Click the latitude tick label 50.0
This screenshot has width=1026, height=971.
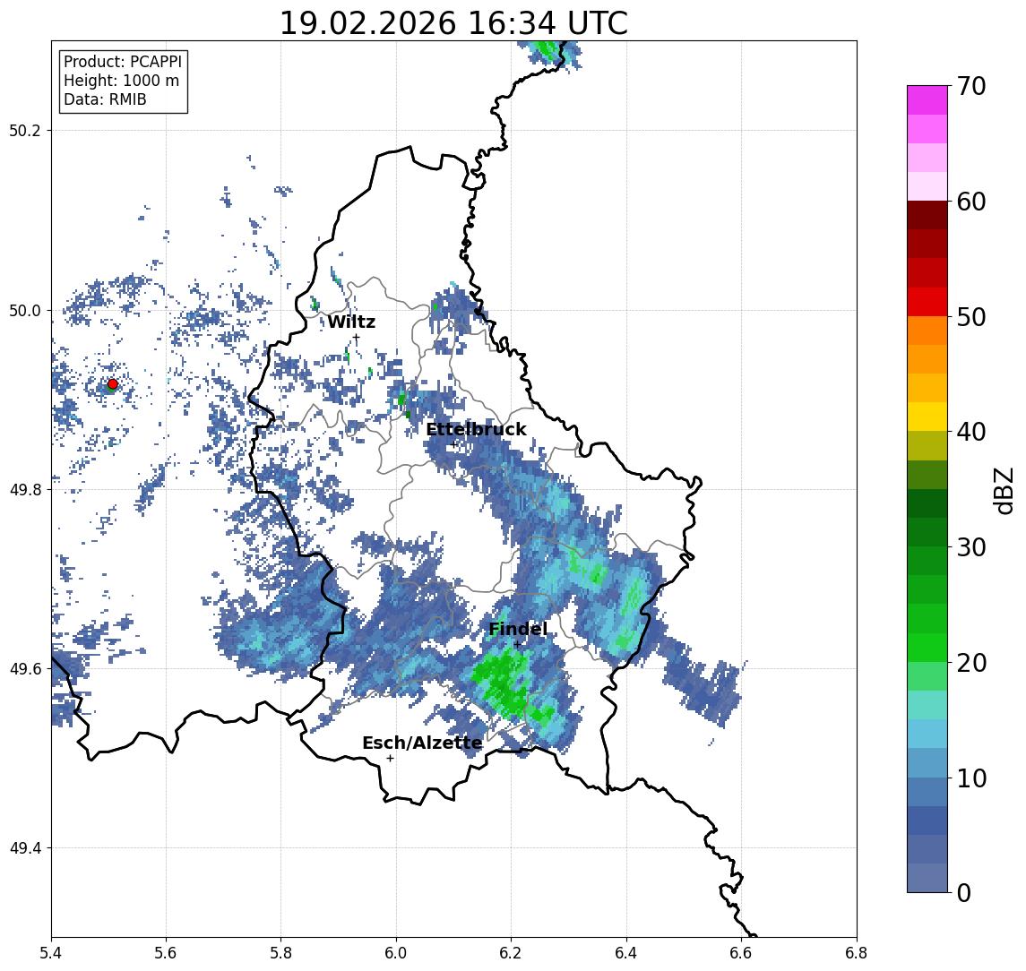click(24, 310)
